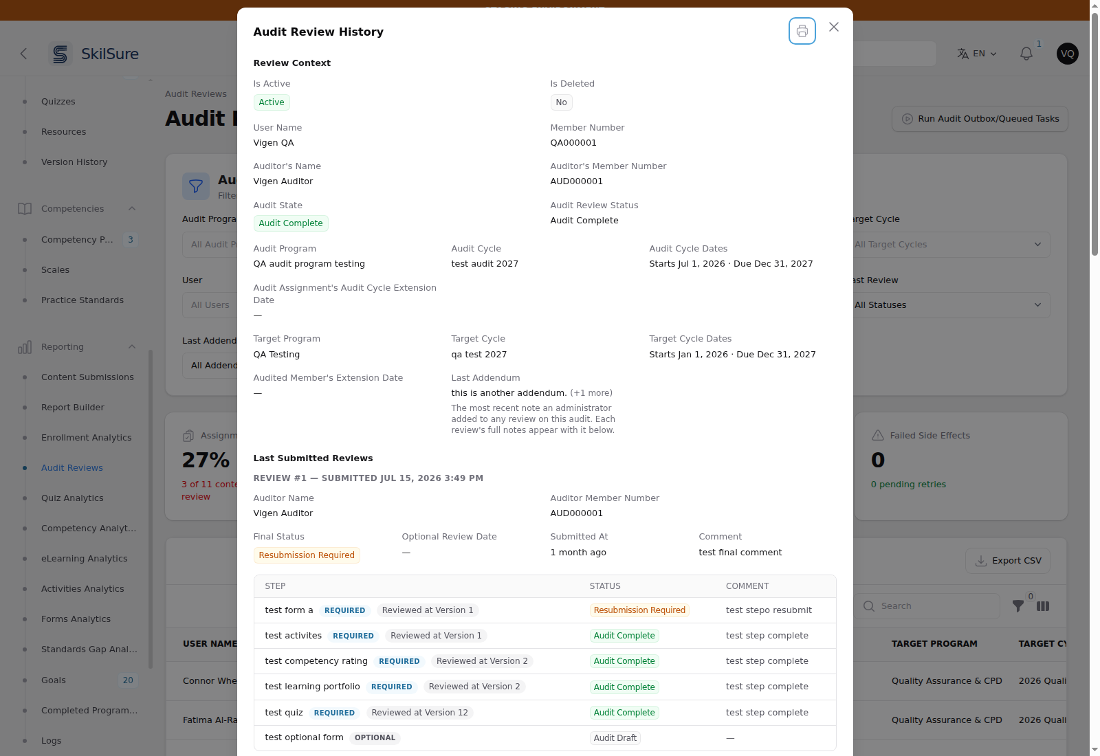Open Report Builder in sidebar

pos(73,408)
